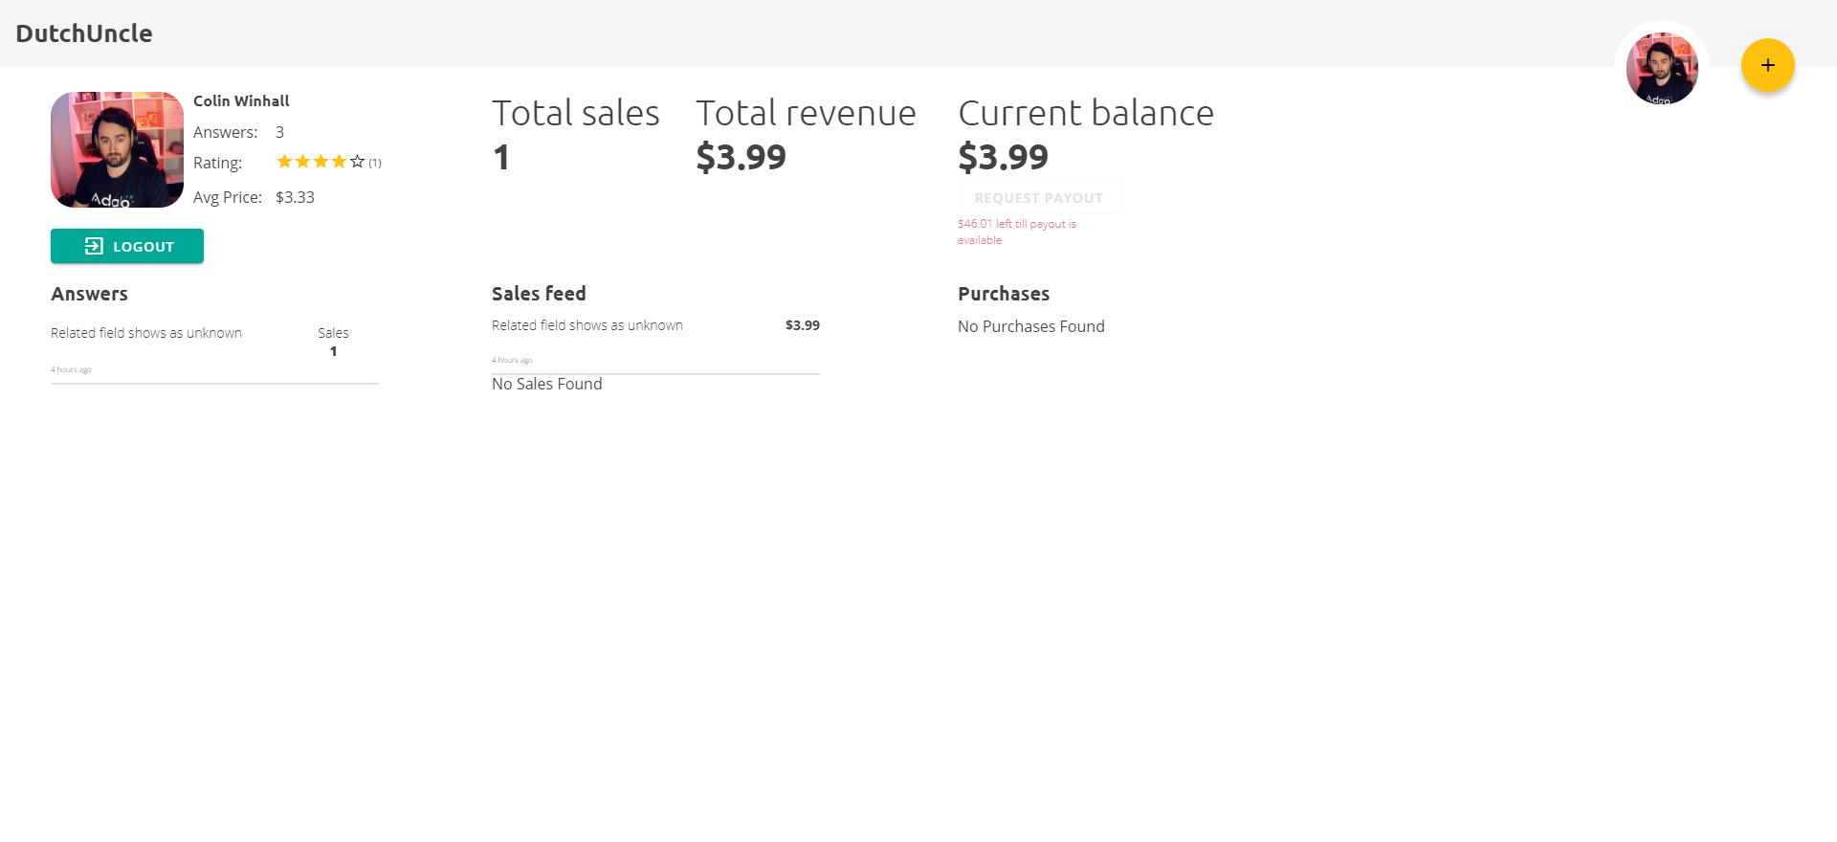
Task: Click the empty fifth rating star
Action: pos(357,162)
